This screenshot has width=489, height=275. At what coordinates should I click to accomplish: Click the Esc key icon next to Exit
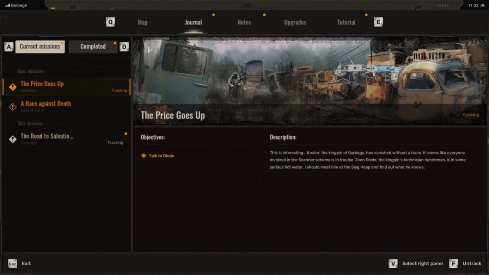coord(13,263)
